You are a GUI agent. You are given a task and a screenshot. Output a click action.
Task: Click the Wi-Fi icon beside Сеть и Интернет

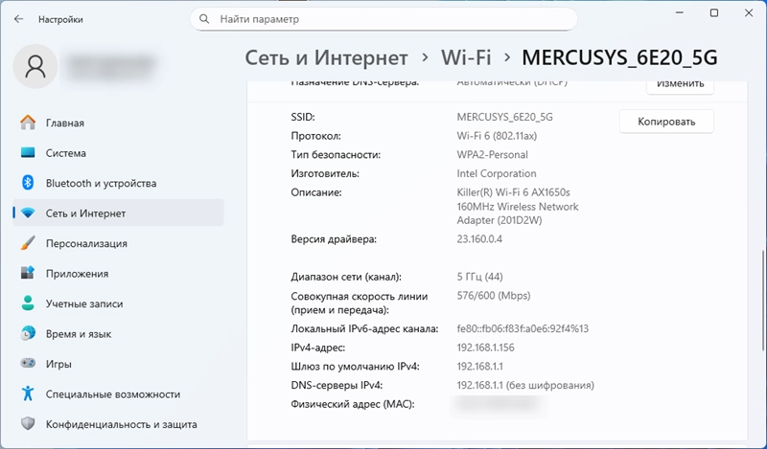28,213
